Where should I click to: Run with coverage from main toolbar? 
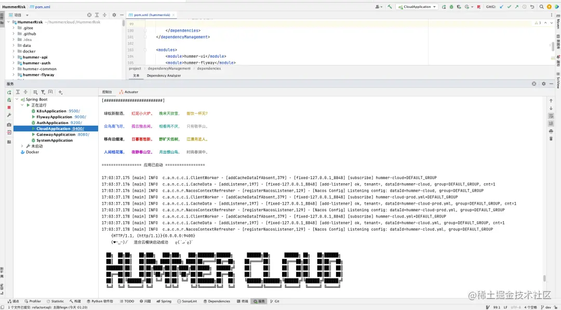[x=459, y=7]
